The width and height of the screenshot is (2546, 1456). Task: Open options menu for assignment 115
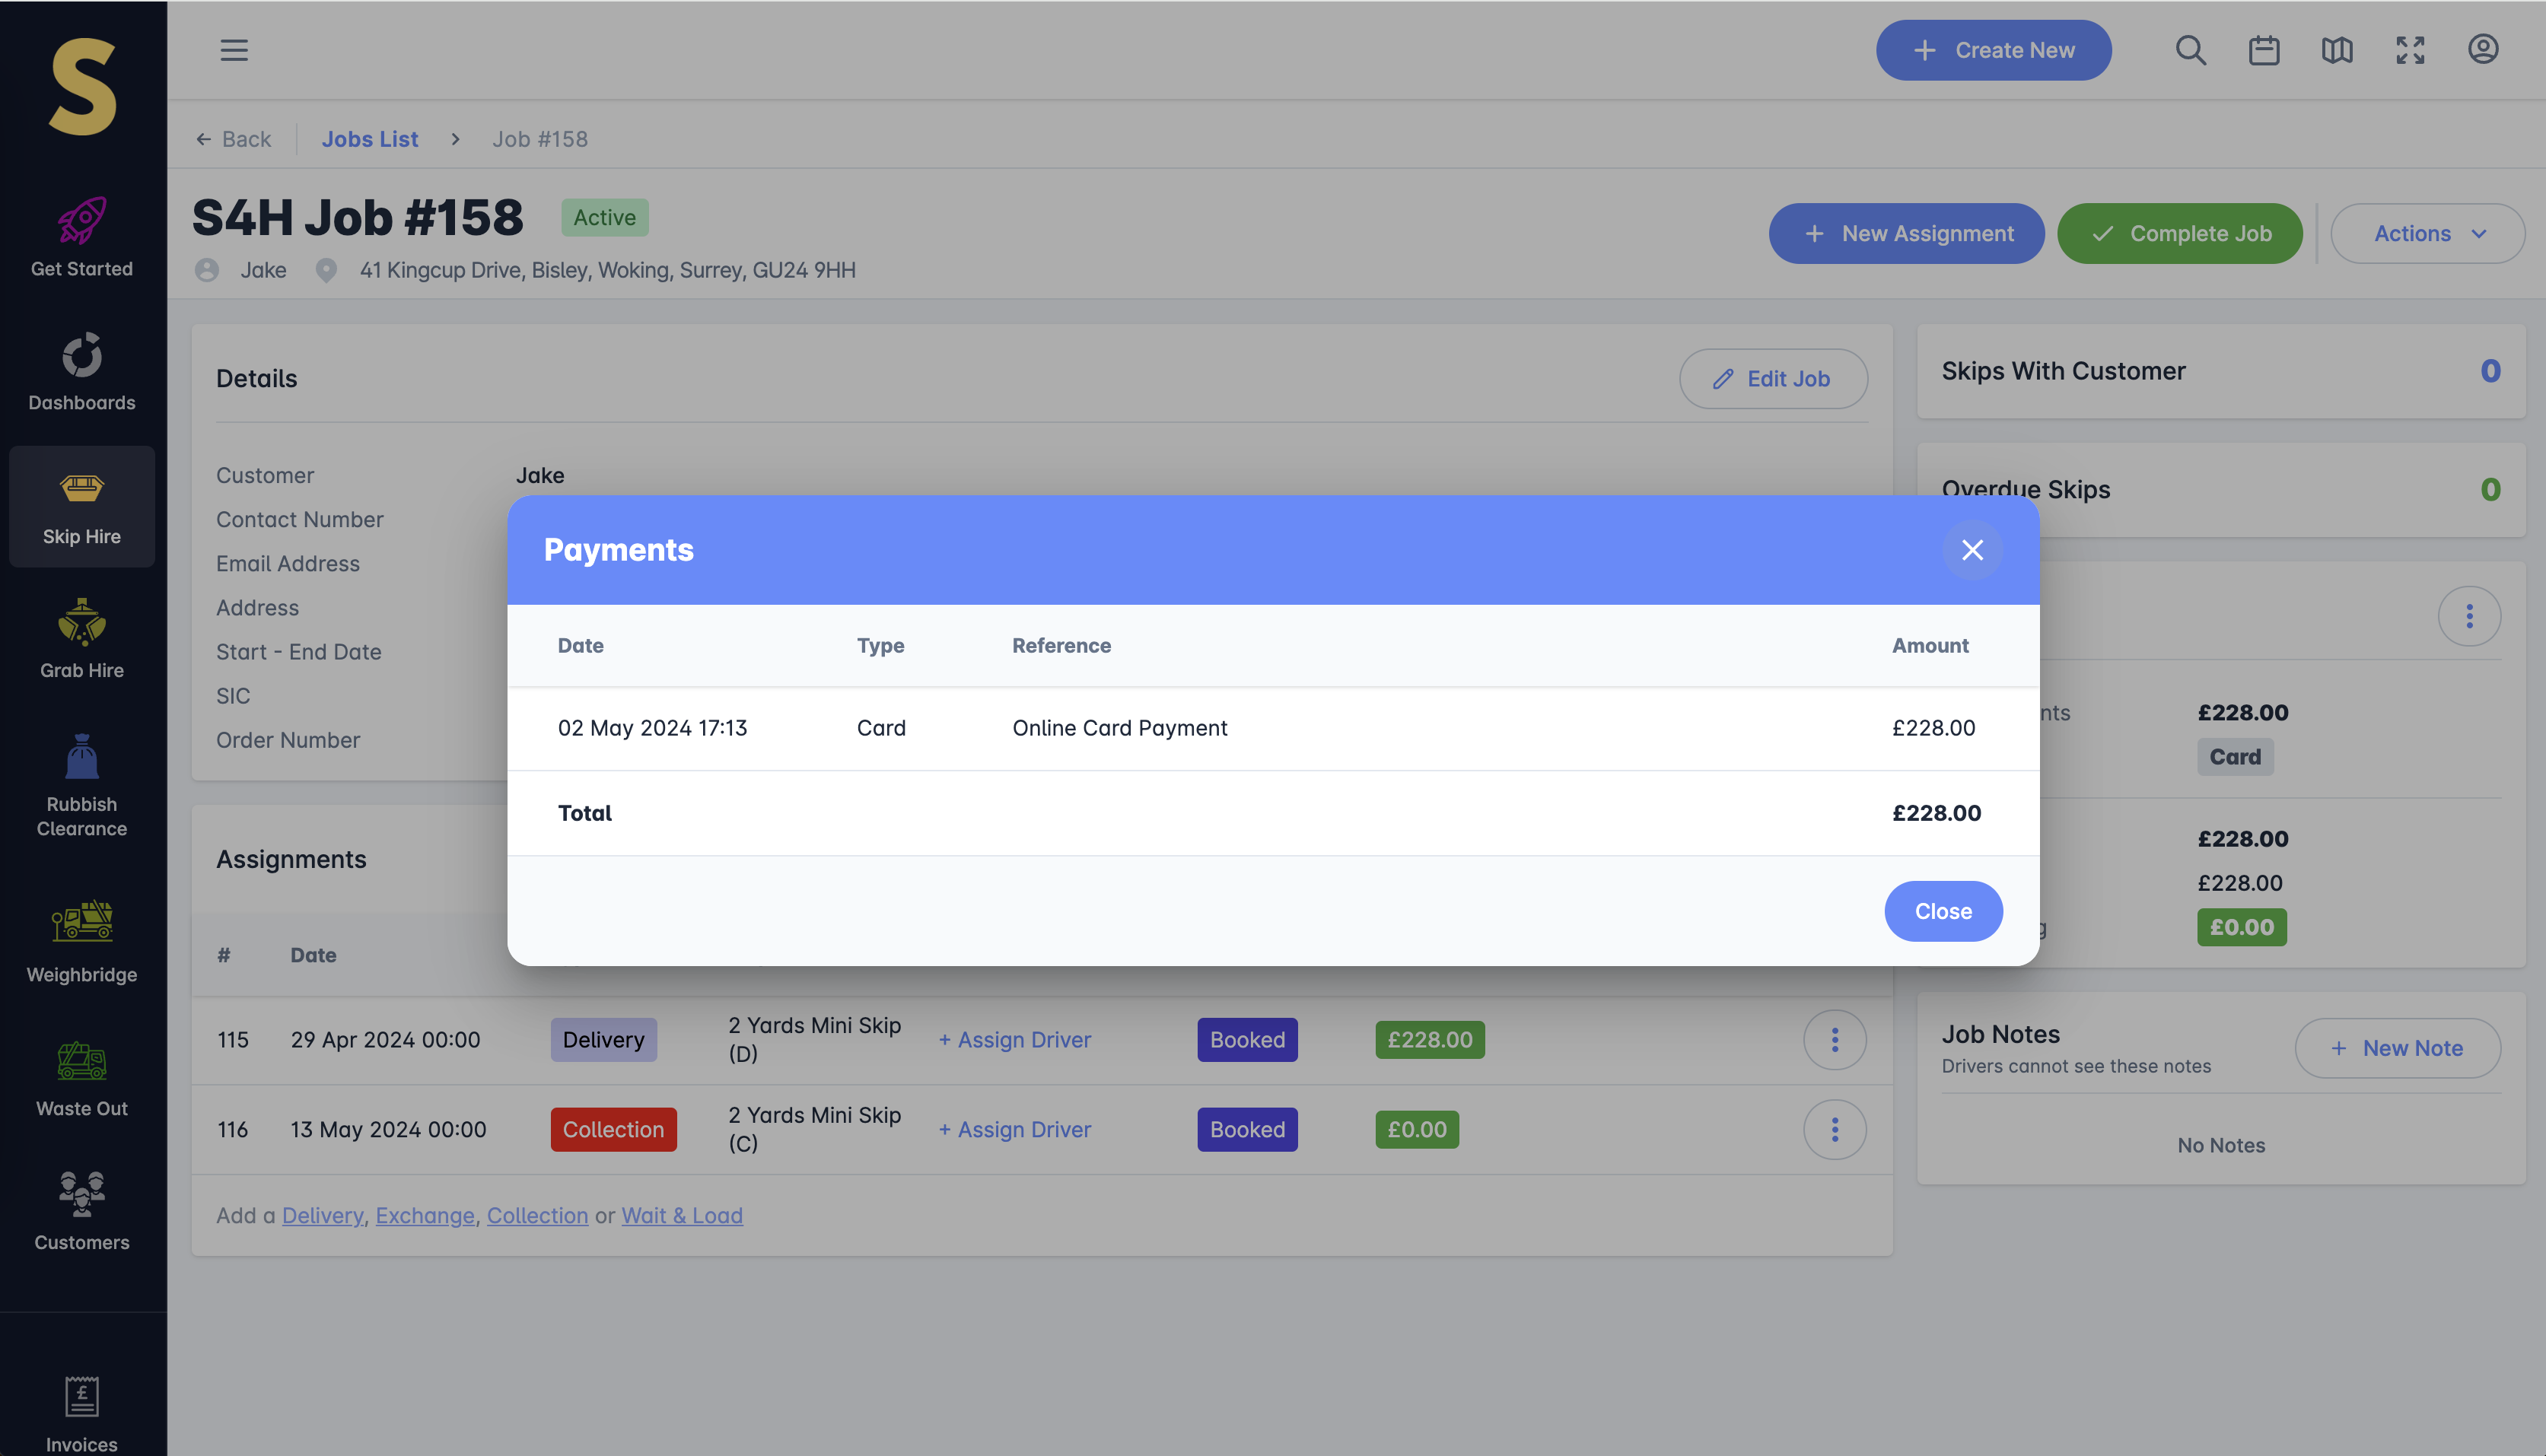[x=1834, y=1040]
